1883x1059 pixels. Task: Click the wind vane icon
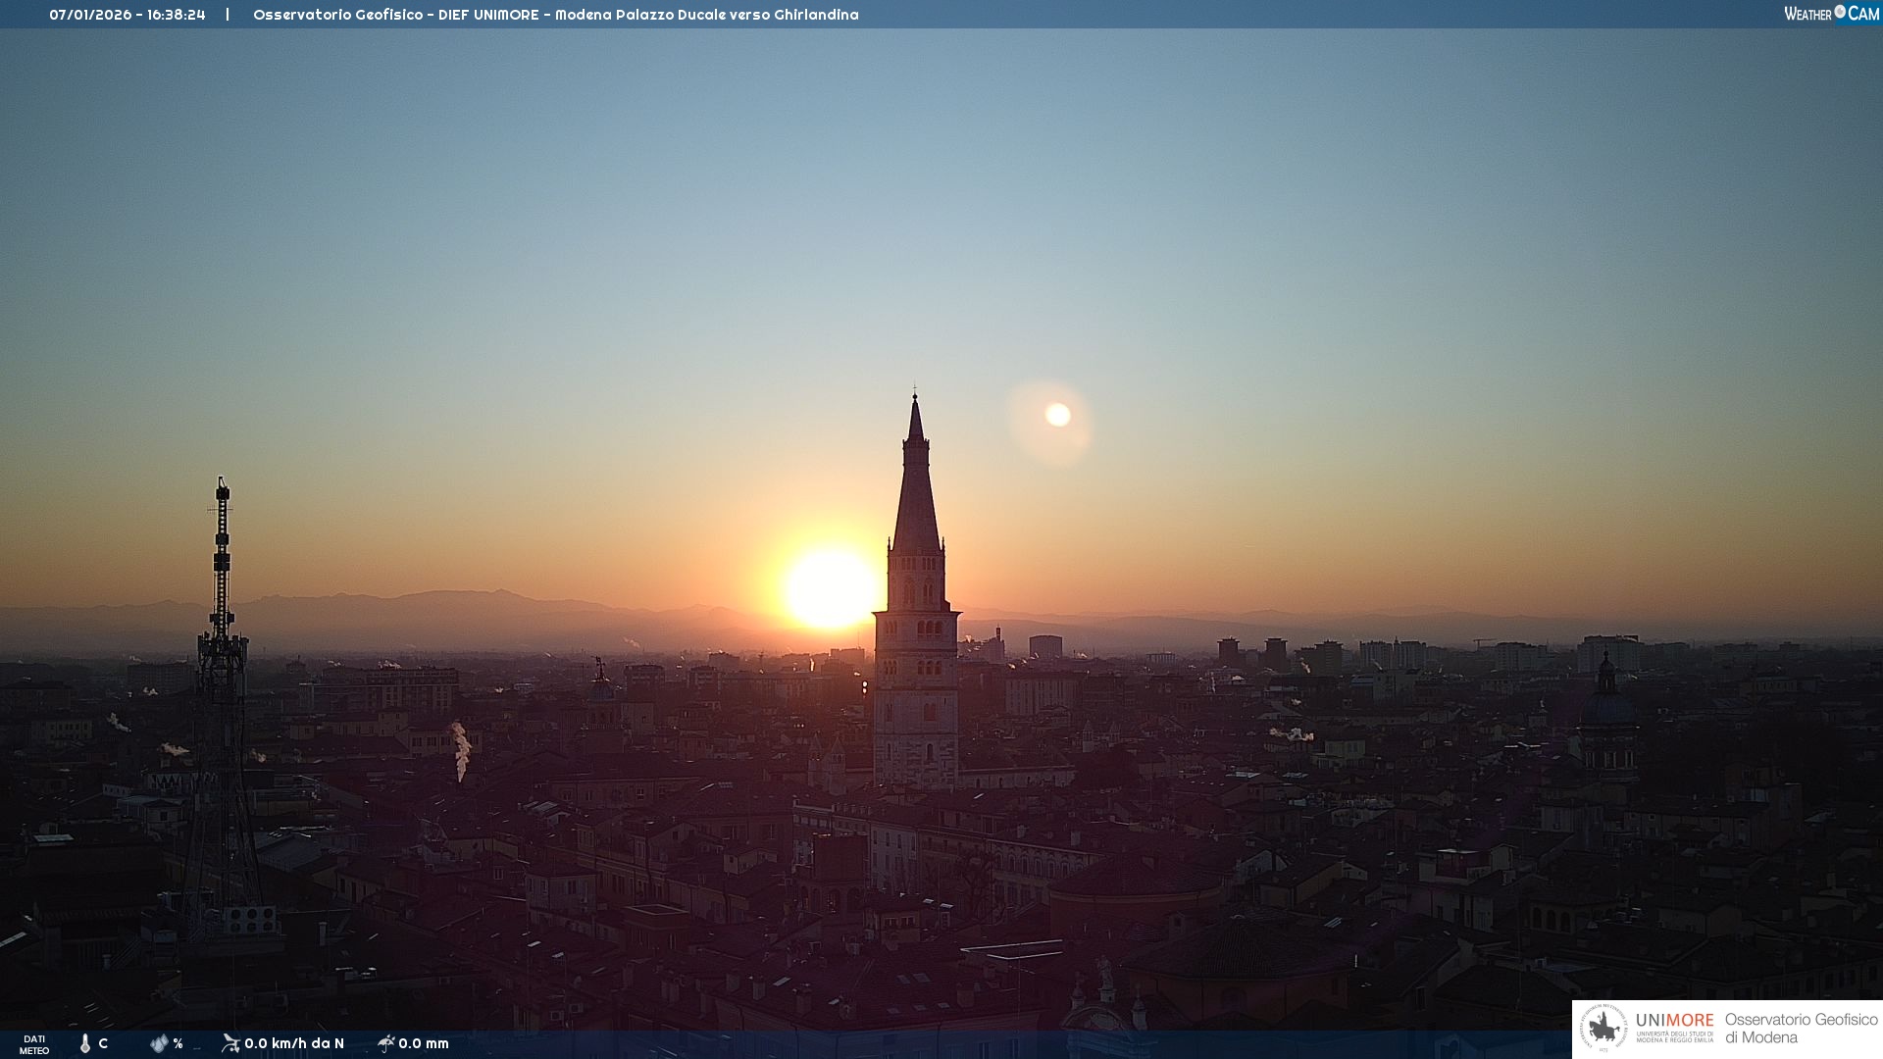(x=230, y=1042)
